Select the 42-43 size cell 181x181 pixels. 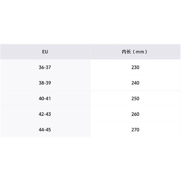[x=45, y=114]
